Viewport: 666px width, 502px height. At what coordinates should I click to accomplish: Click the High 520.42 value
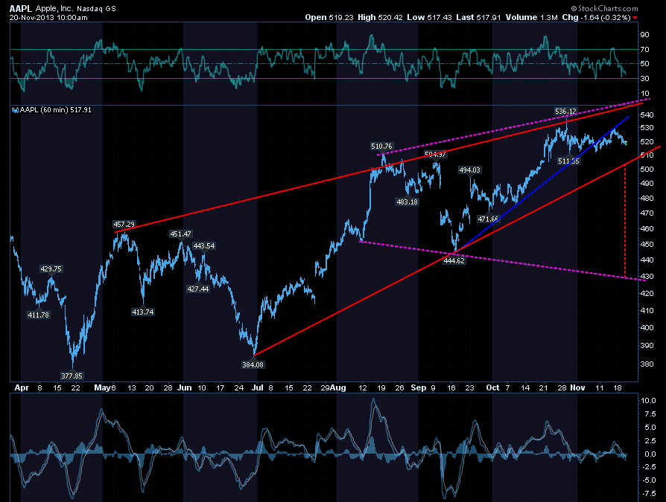click(380, 17)
